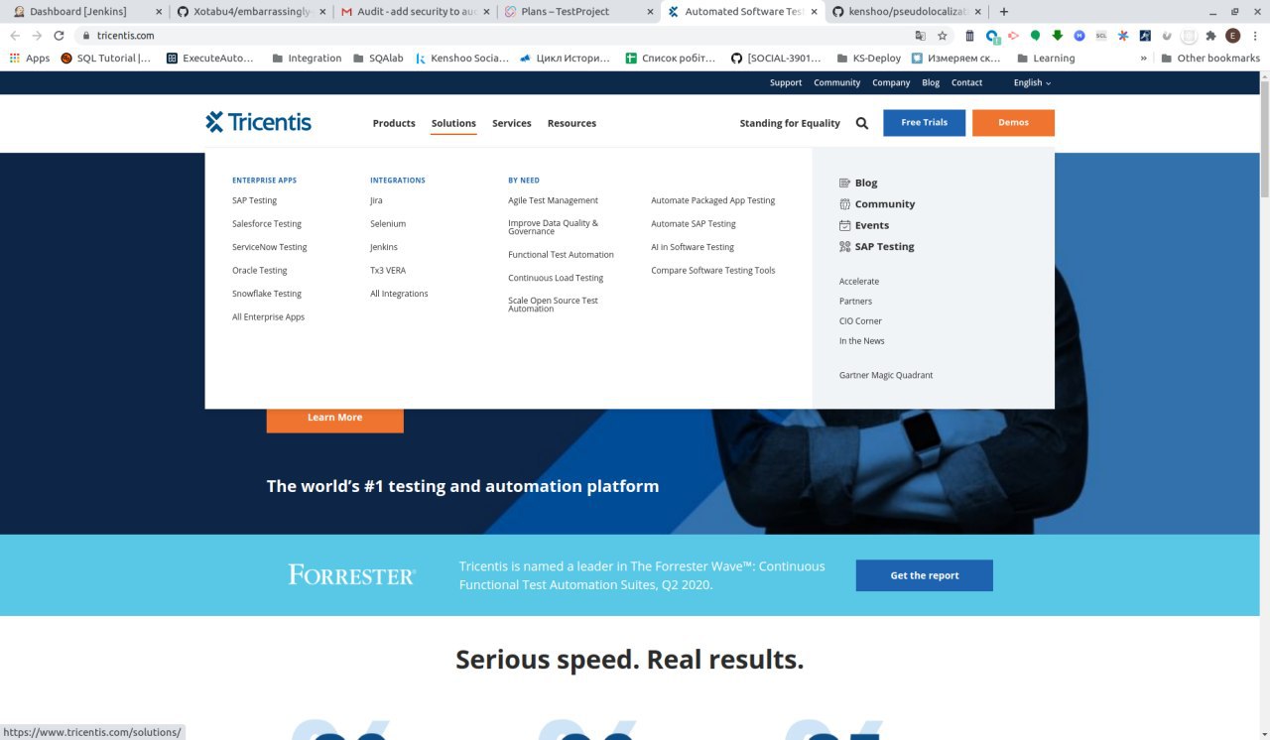Open the Gartner Magic Quadrant link
Viewport: 1270px width, 740px height.
pos(886,375)
